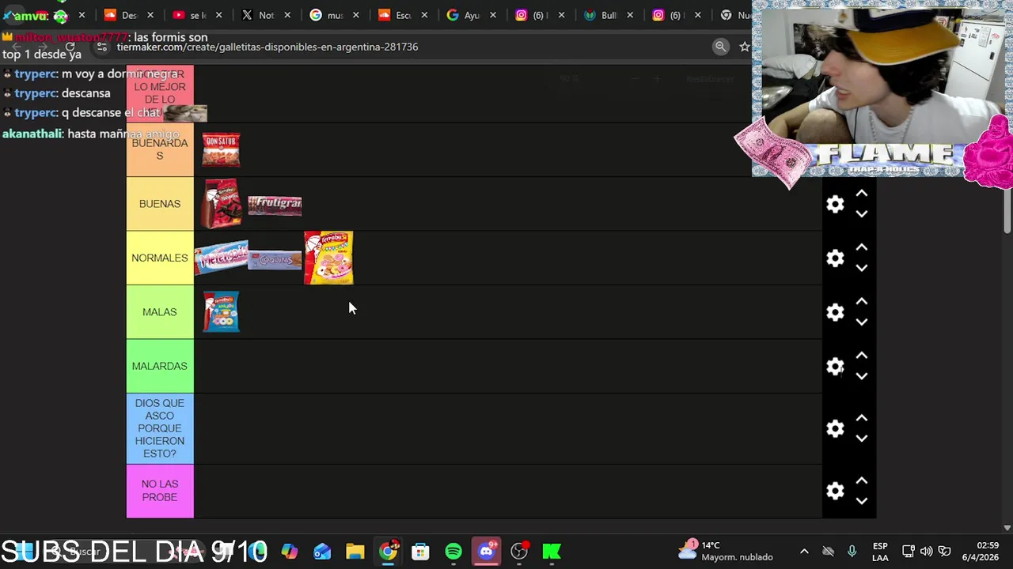The width and height of the screenshot is (1013, 569).
Task: Select the Don Satur cookie image
Action: pos(221,149)
